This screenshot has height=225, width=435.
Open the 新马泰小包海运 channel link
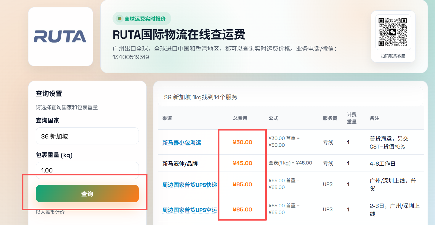tap(182, 143)
